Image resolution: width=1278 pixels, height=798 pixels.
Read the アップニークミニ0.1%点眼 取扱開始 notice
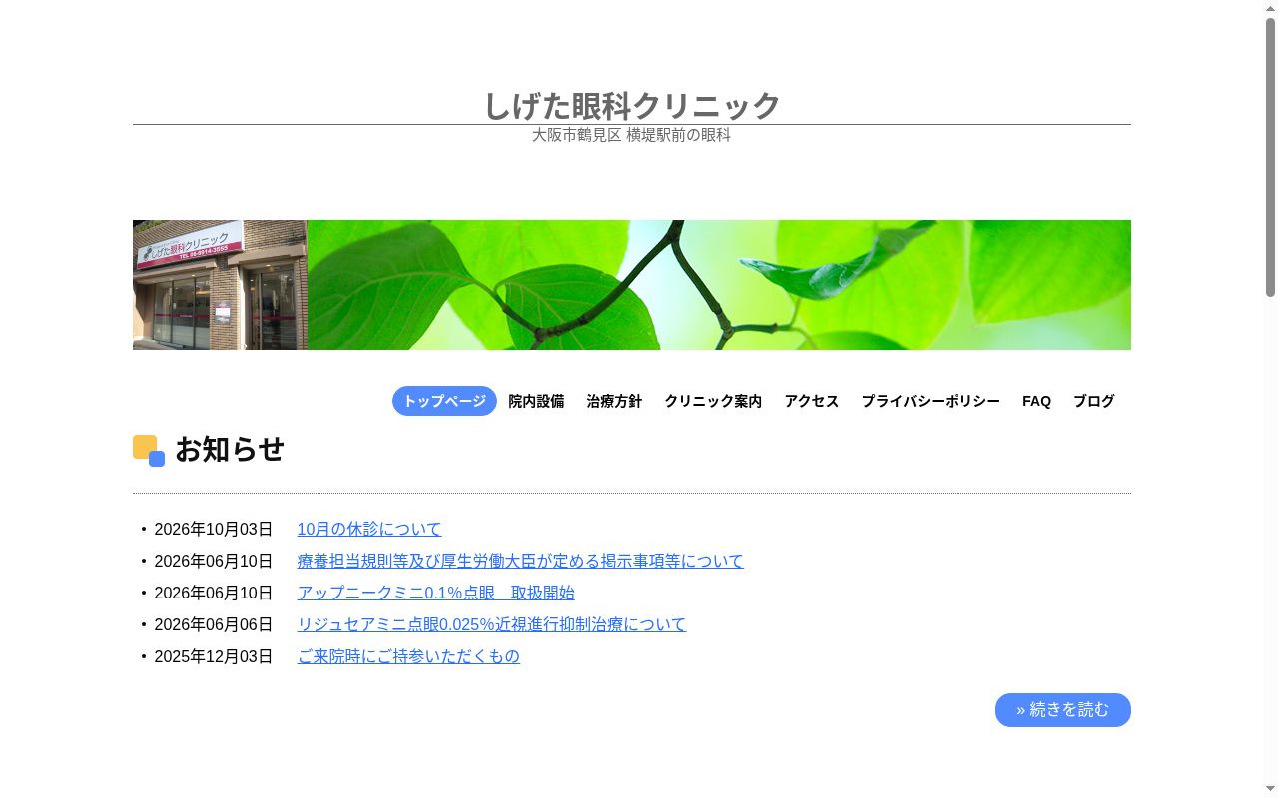point(435,593)
